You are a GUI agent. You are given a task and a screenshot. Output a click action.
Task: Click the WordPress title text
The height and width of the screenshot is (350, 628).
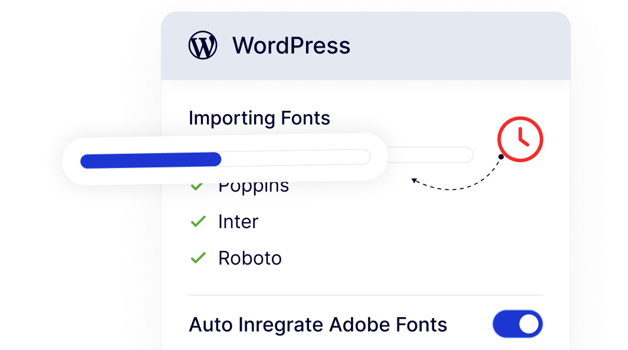tap(291, 45)
